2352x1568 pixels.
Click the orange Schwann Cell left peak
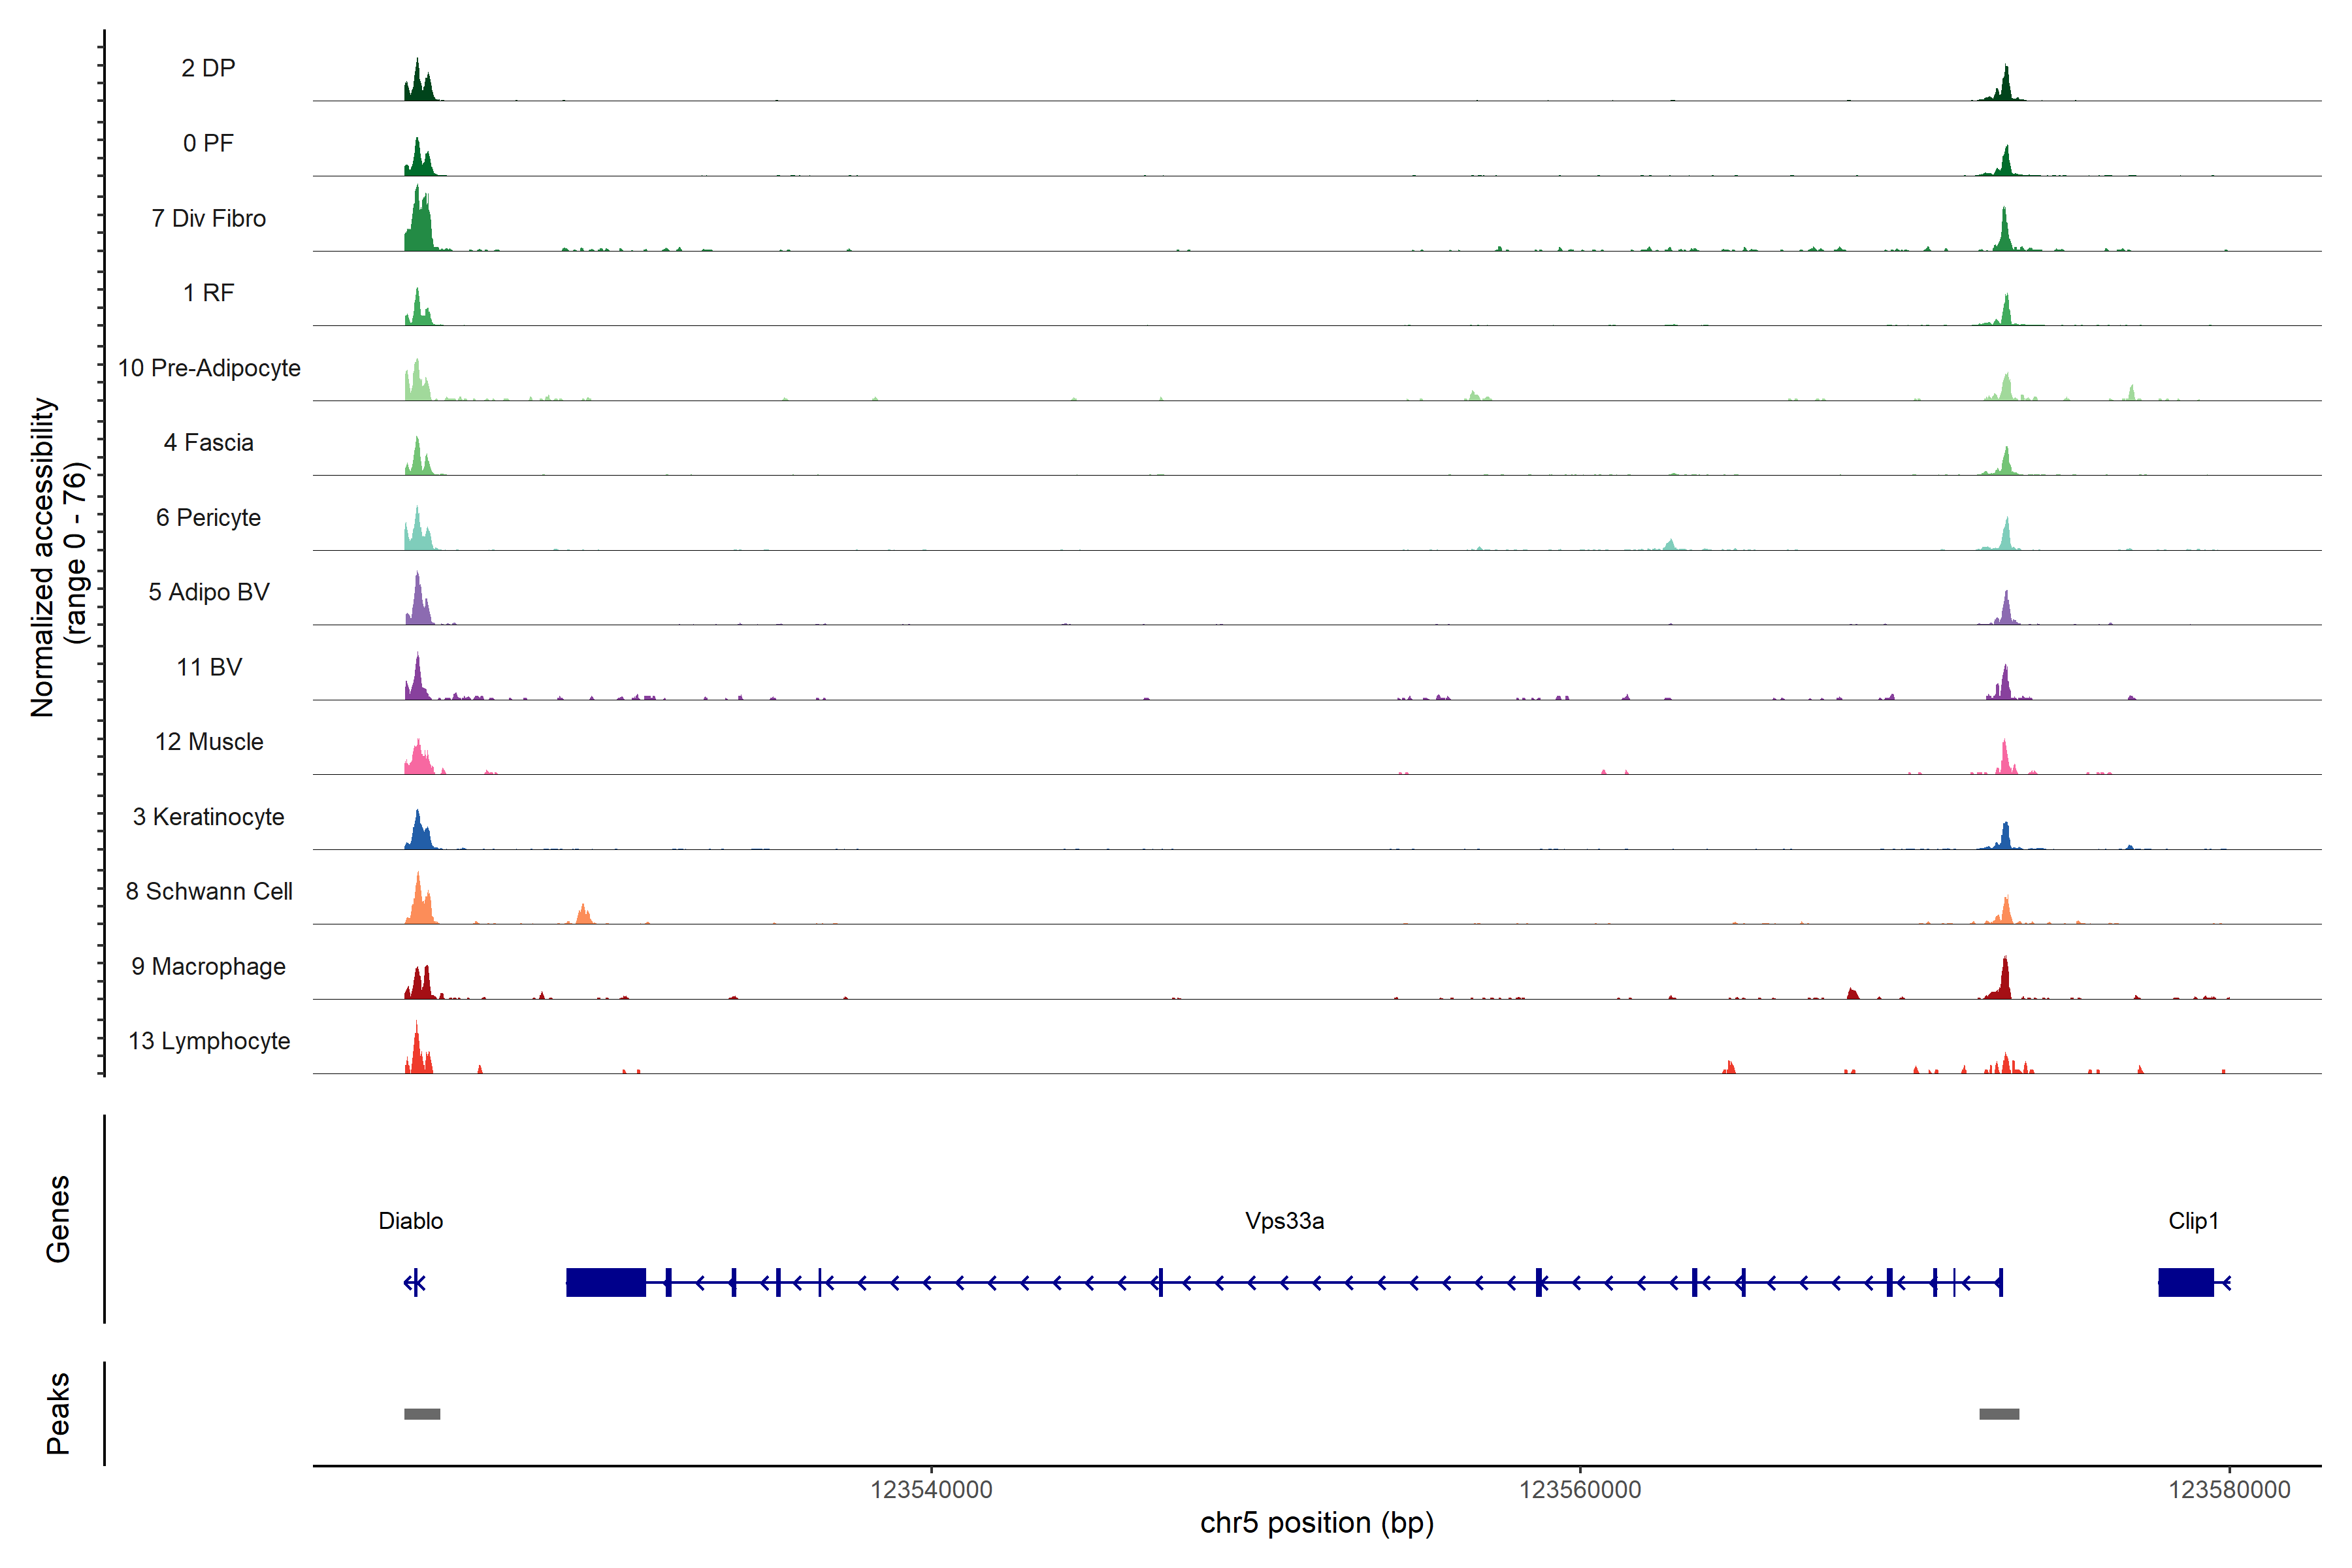coord(420,905)
